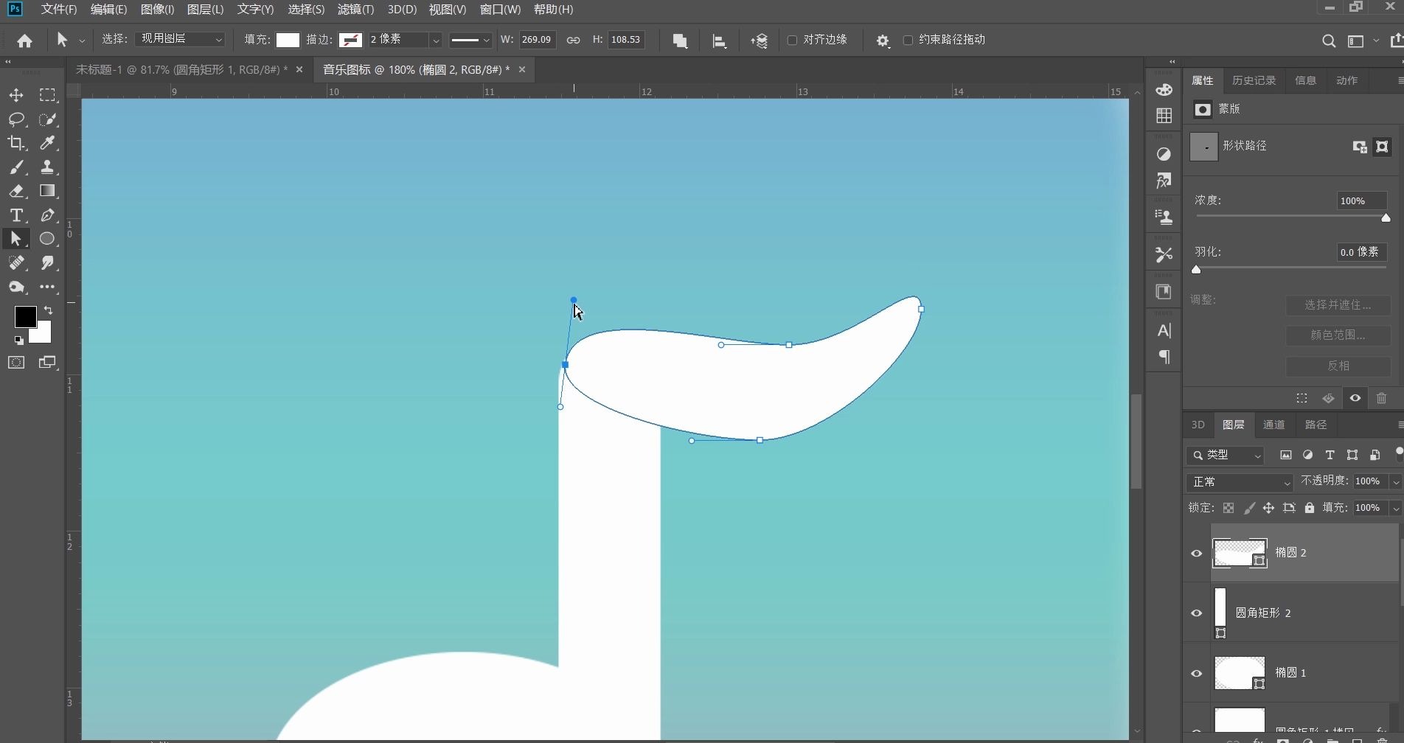The image size is (1404, 743).
Task: Select the Move tool
Action: click(x=16, y=95)
